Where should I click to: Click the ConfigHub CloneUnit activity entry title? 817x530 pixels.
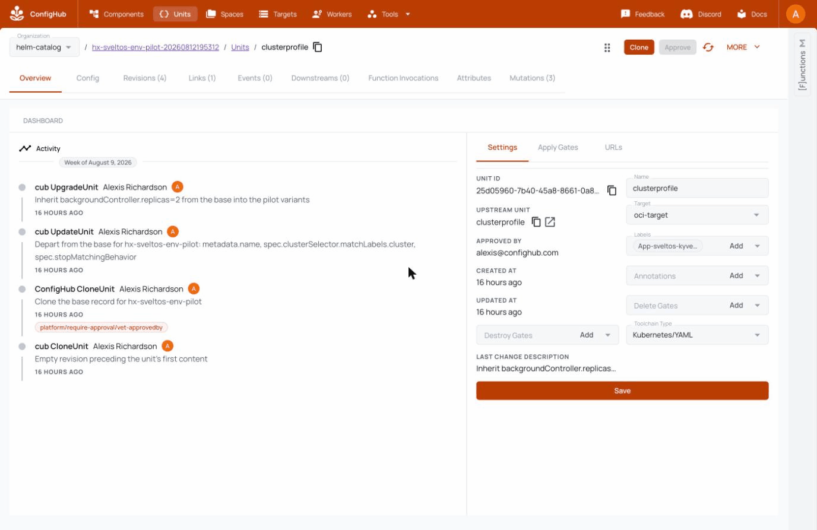[x=75, y=289]
